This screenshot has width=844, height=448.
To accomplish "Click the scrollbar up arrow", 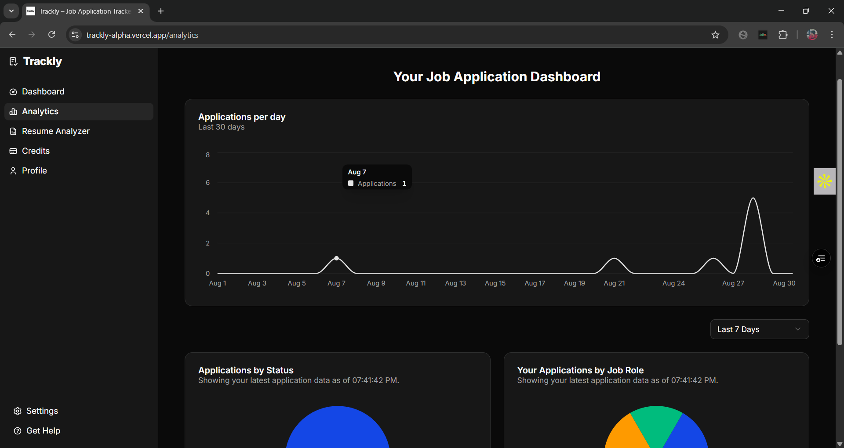I will 840,53.
